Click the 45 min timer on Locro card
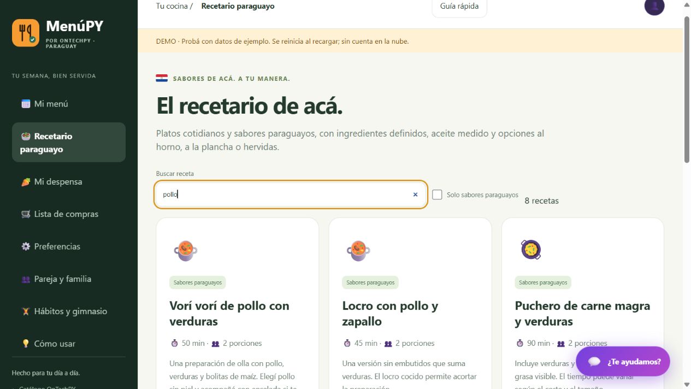 (360, 343)
